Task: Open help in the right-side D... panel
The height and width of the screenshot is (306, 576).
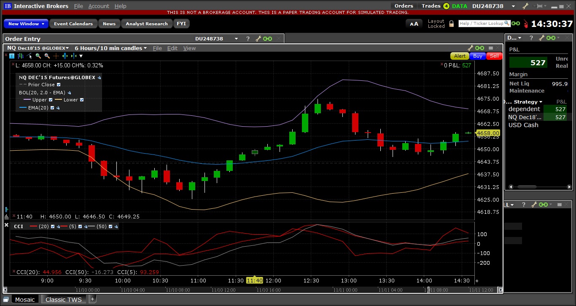Action: point(531,38)
